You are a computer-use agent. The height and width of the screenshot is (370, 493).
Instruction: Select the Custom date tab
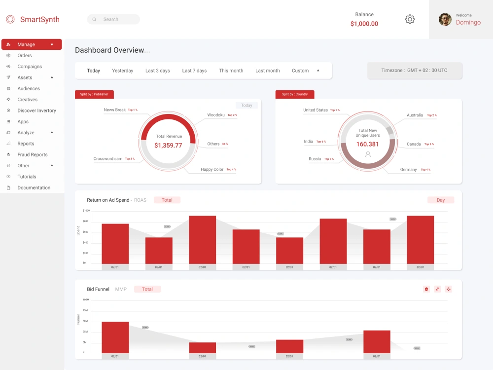(300, 71)
